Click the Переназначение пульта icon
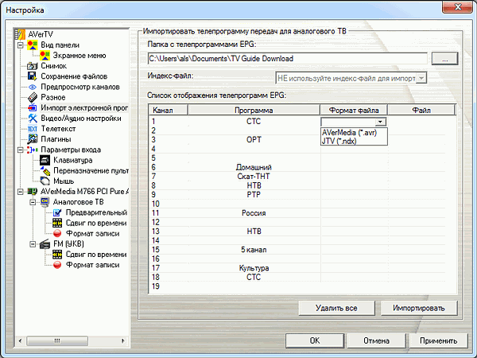The height and width of the screenshot is (358, 477). [x=45, y=171]
